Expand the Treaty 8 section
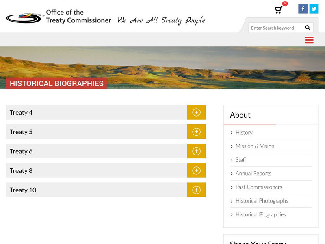Screen dimensions: 325x244 (x=196, y=170)
